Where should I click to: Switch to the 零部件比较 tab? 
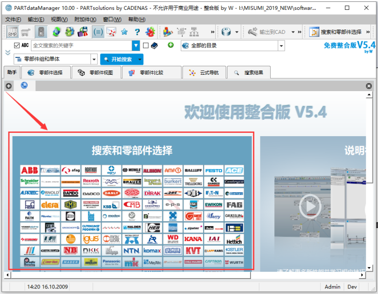(150, 72)
